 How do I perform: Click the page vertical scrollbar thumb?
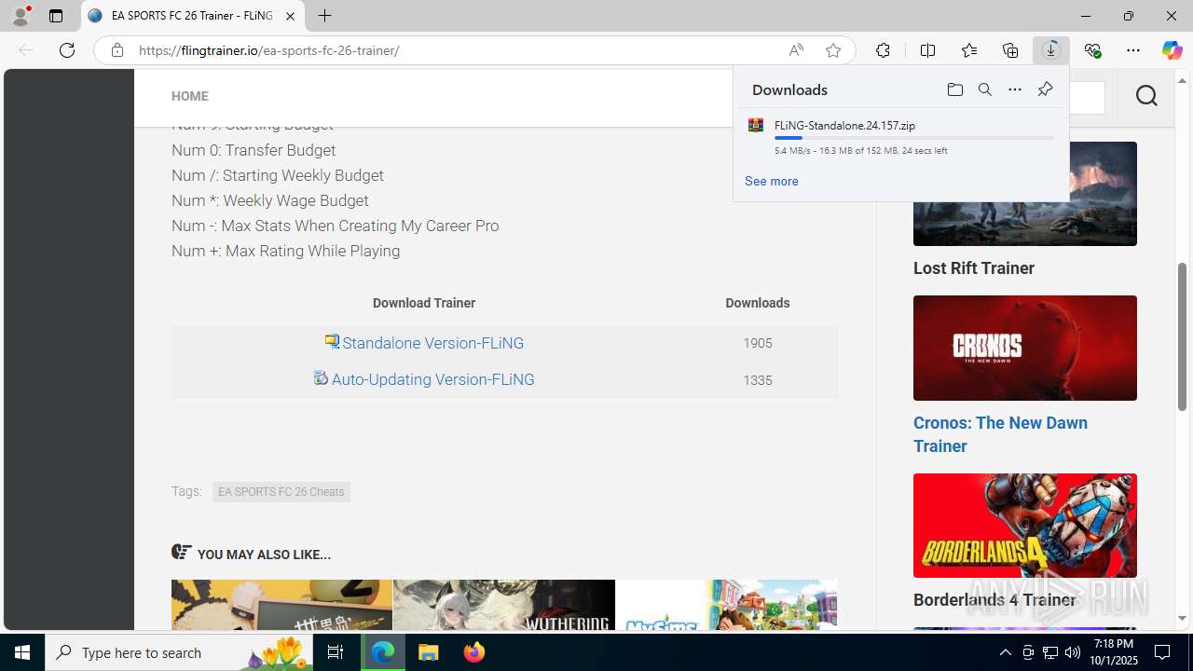click(1182, 335)
